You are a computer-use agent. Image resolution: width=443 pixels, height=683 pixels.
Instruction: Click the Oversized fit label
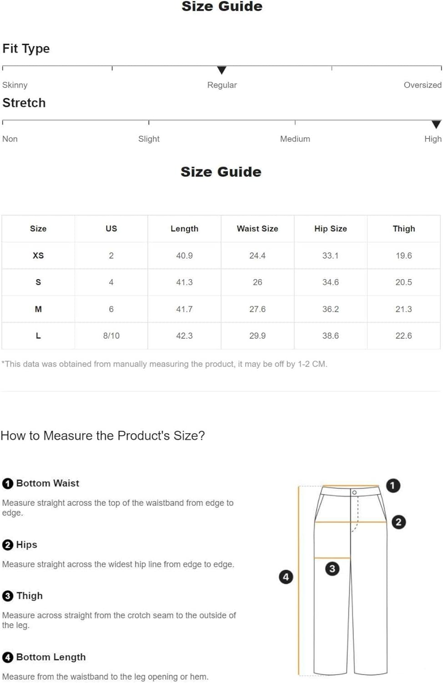coord(423,85)
